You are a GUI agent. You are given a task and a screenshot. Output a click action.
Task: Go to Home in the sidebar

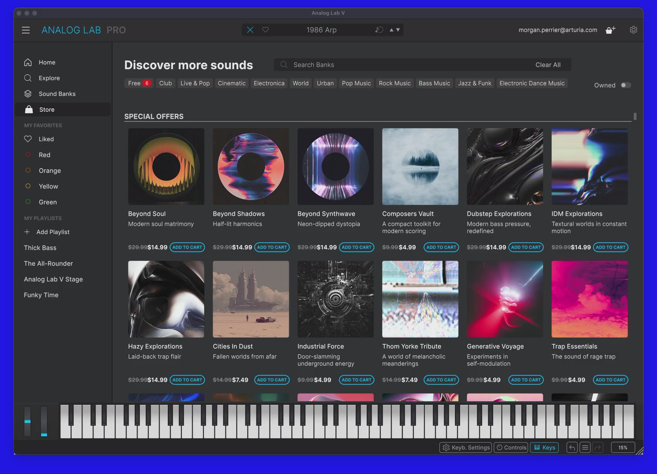[63, 62]
